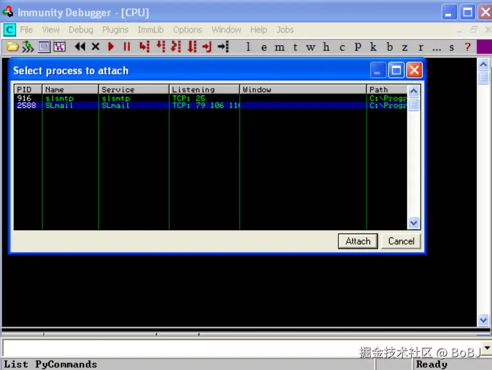Show Run trace with the '...' button
This screenshot has height=370, width=492.
pos(436,48)
